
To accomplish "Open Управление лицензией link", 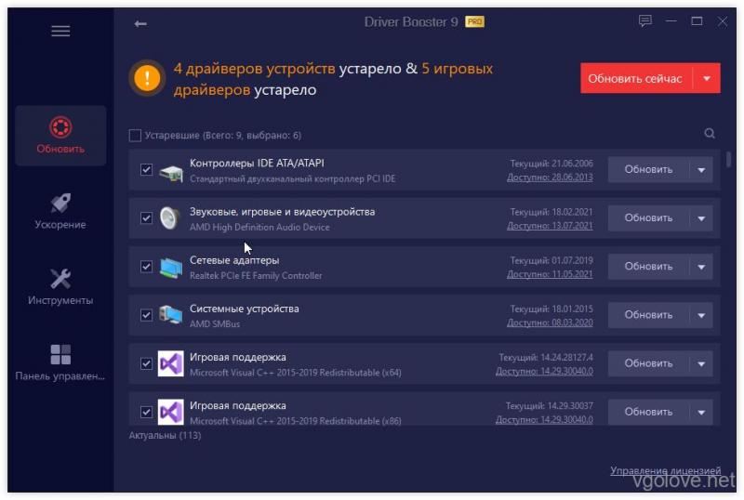I will pos(665,470).
